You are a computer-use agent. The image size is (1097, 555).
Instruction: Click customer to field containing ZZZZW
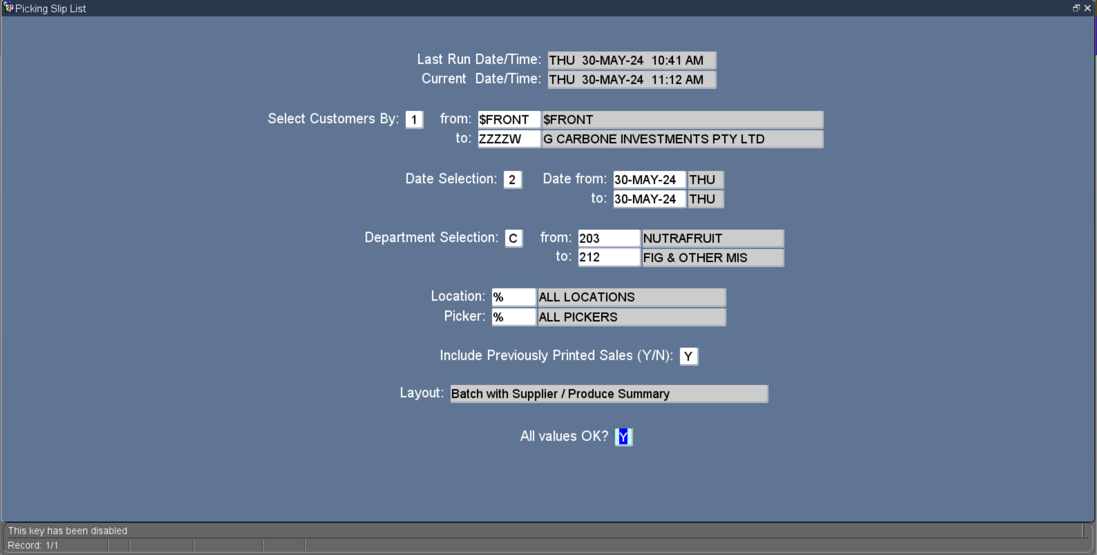508,139
